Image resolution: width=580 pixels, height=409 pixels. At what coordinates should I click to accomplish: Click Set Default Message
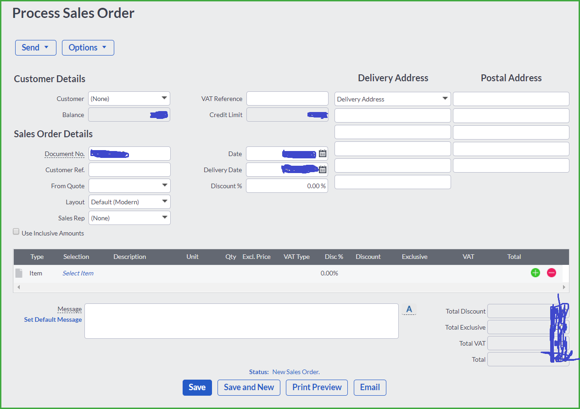pyautogui.click(x=53, y=319)
